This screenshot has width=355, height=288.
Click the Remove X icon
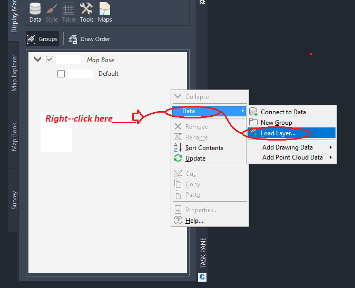coord(178,126)
